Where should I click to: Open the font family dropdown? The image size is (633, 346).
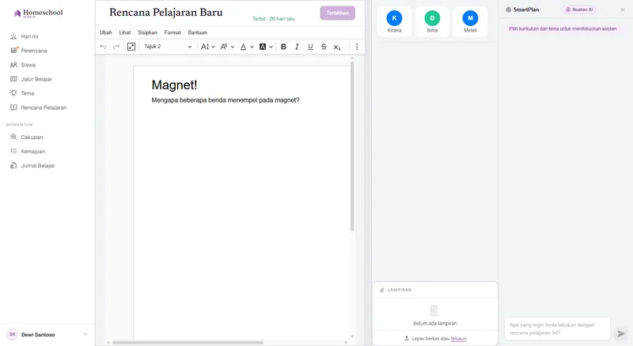(x=227, y=47)
